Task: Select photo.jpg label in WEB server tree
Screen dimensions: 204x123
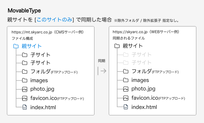Action: [143, 89]
